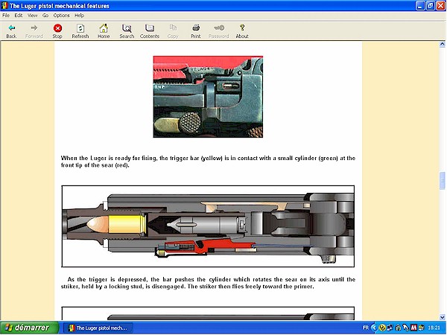Click the Copy toolbar icon

(173, 28)
